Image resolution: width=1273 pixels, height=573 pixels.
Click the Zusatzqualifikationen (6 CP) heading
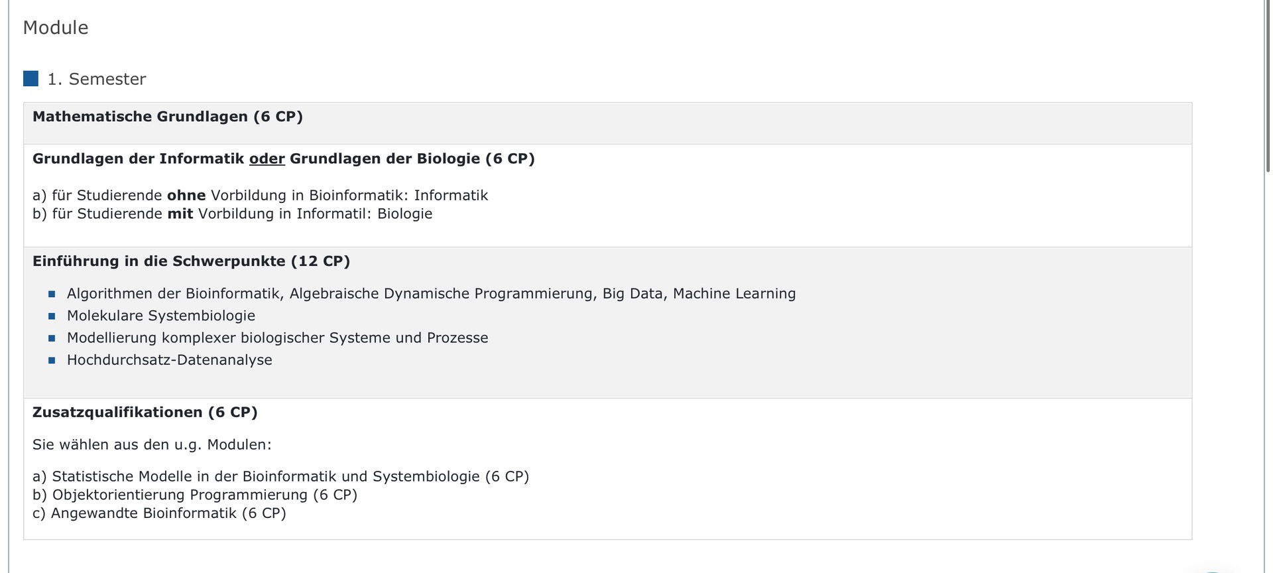pyautogui.click(x=145, y=413)
